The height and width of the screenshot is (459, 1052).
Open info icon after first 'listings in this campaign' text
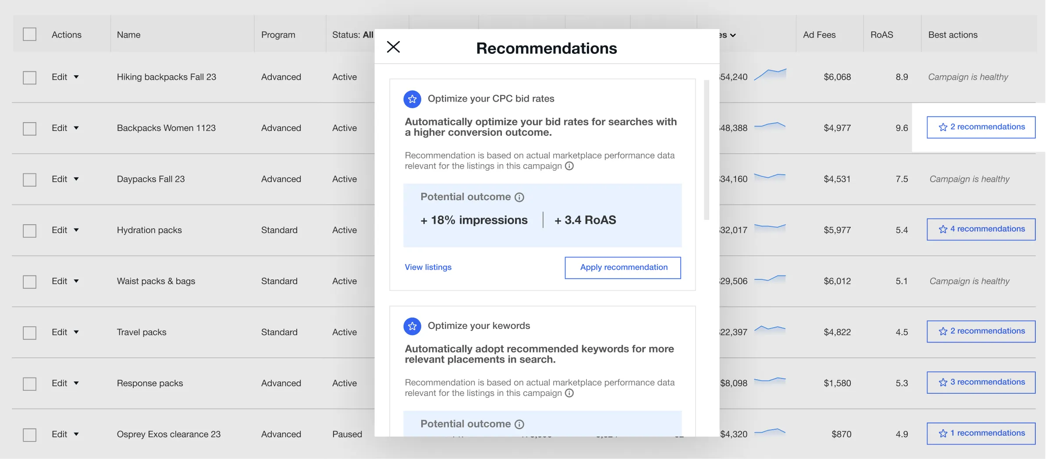coord(569,166)
